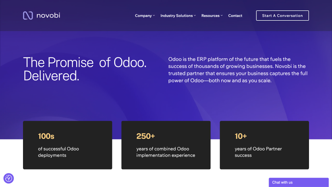Select Contact in the navigation bar
Image resolution: width=332 pixels, height=187 pixels.
(x=235, y=16)
